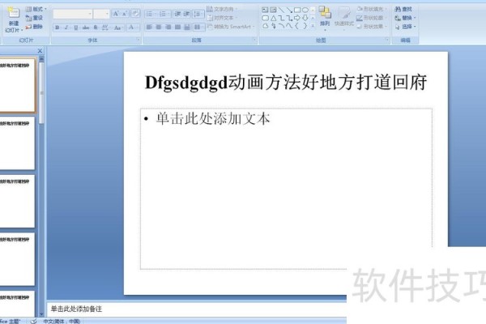Click the Replace (替换) button

pos(405,18)
